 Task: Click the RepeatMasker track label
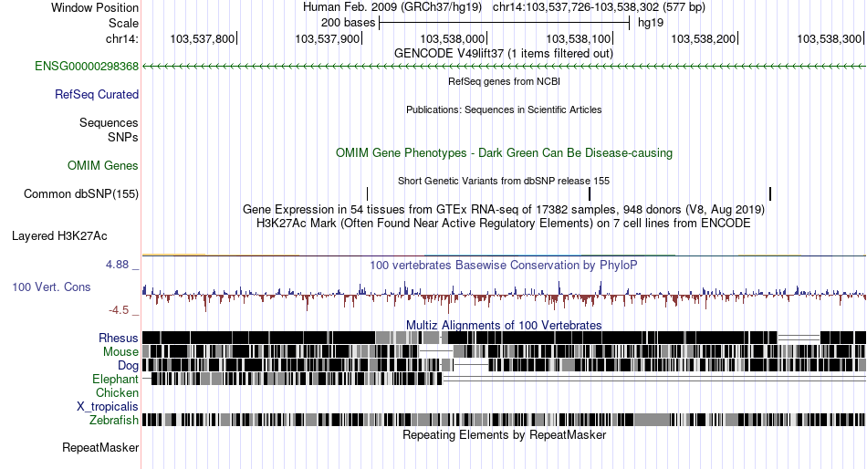click(100, 447)
